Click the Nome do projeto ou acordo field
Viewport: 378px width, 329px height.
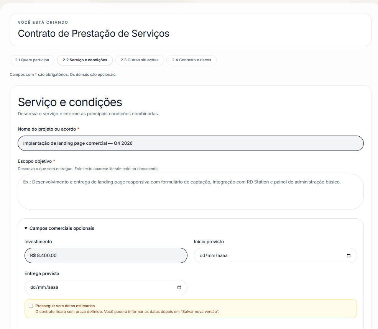(x=191, y=143)
